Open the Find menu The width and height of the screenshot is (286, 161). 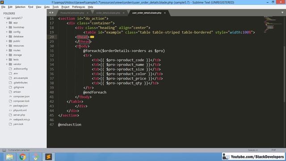(x=30, y=7)
